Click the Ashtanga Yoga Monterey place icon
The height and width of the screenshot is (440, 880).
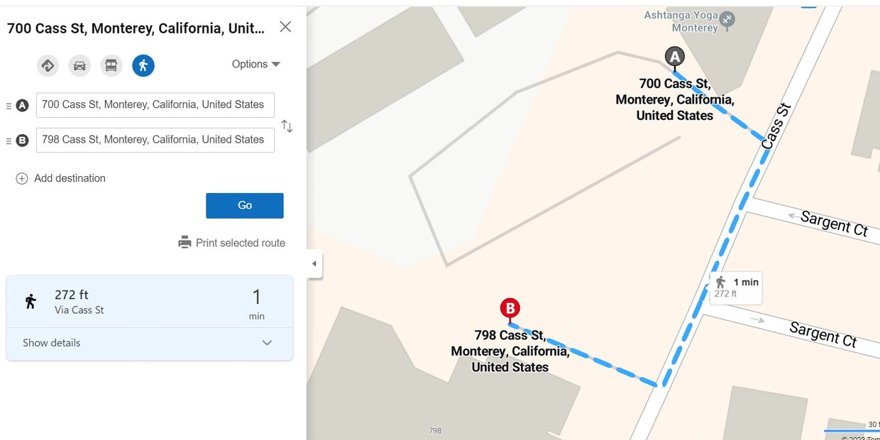pos(727,19)
